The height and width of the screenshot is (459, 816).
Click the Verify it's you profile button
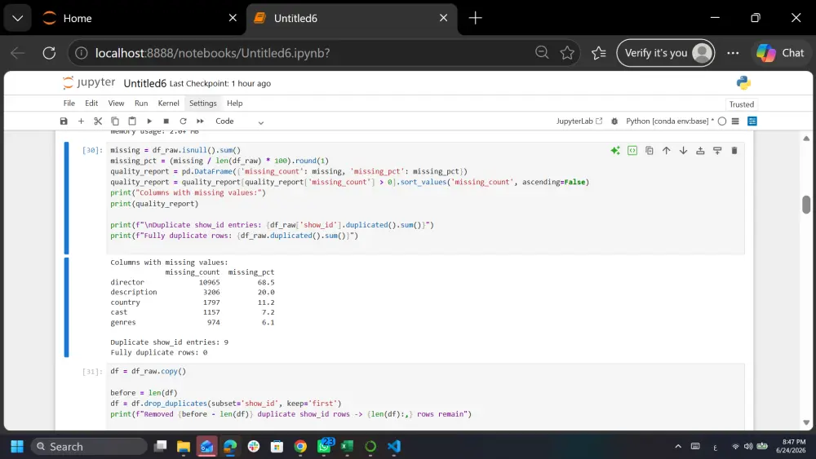tap(666, 53)
